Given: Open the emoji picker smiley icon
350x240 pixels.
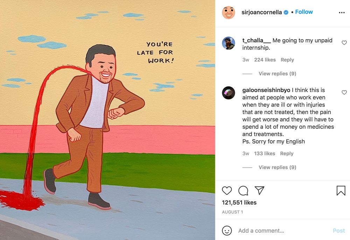Looking at the screenshot, I should coord(227,231).
